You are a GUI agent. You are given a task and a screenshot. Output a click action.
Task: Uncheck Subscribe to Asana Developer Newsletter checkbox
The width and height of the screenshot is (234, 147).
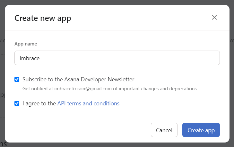[x=17, y=79]
